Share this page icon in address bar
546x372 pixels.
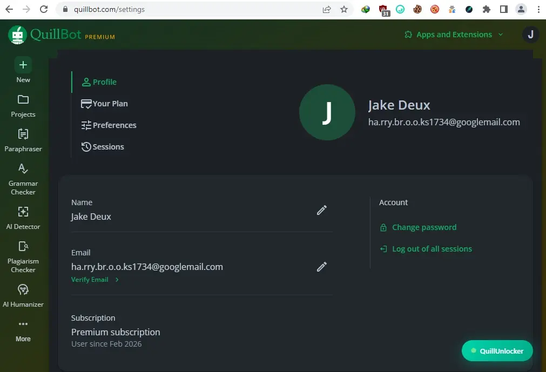tap(327, 9)
